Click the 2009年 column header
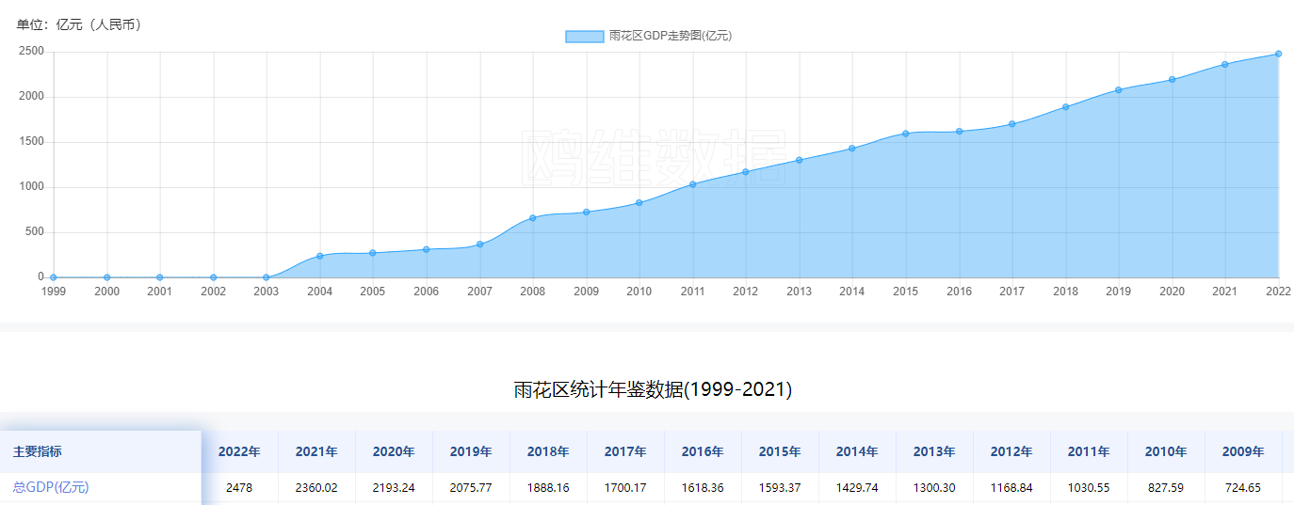The width and height of the screenshot is (1294, 505). (x=1243, y=451)
